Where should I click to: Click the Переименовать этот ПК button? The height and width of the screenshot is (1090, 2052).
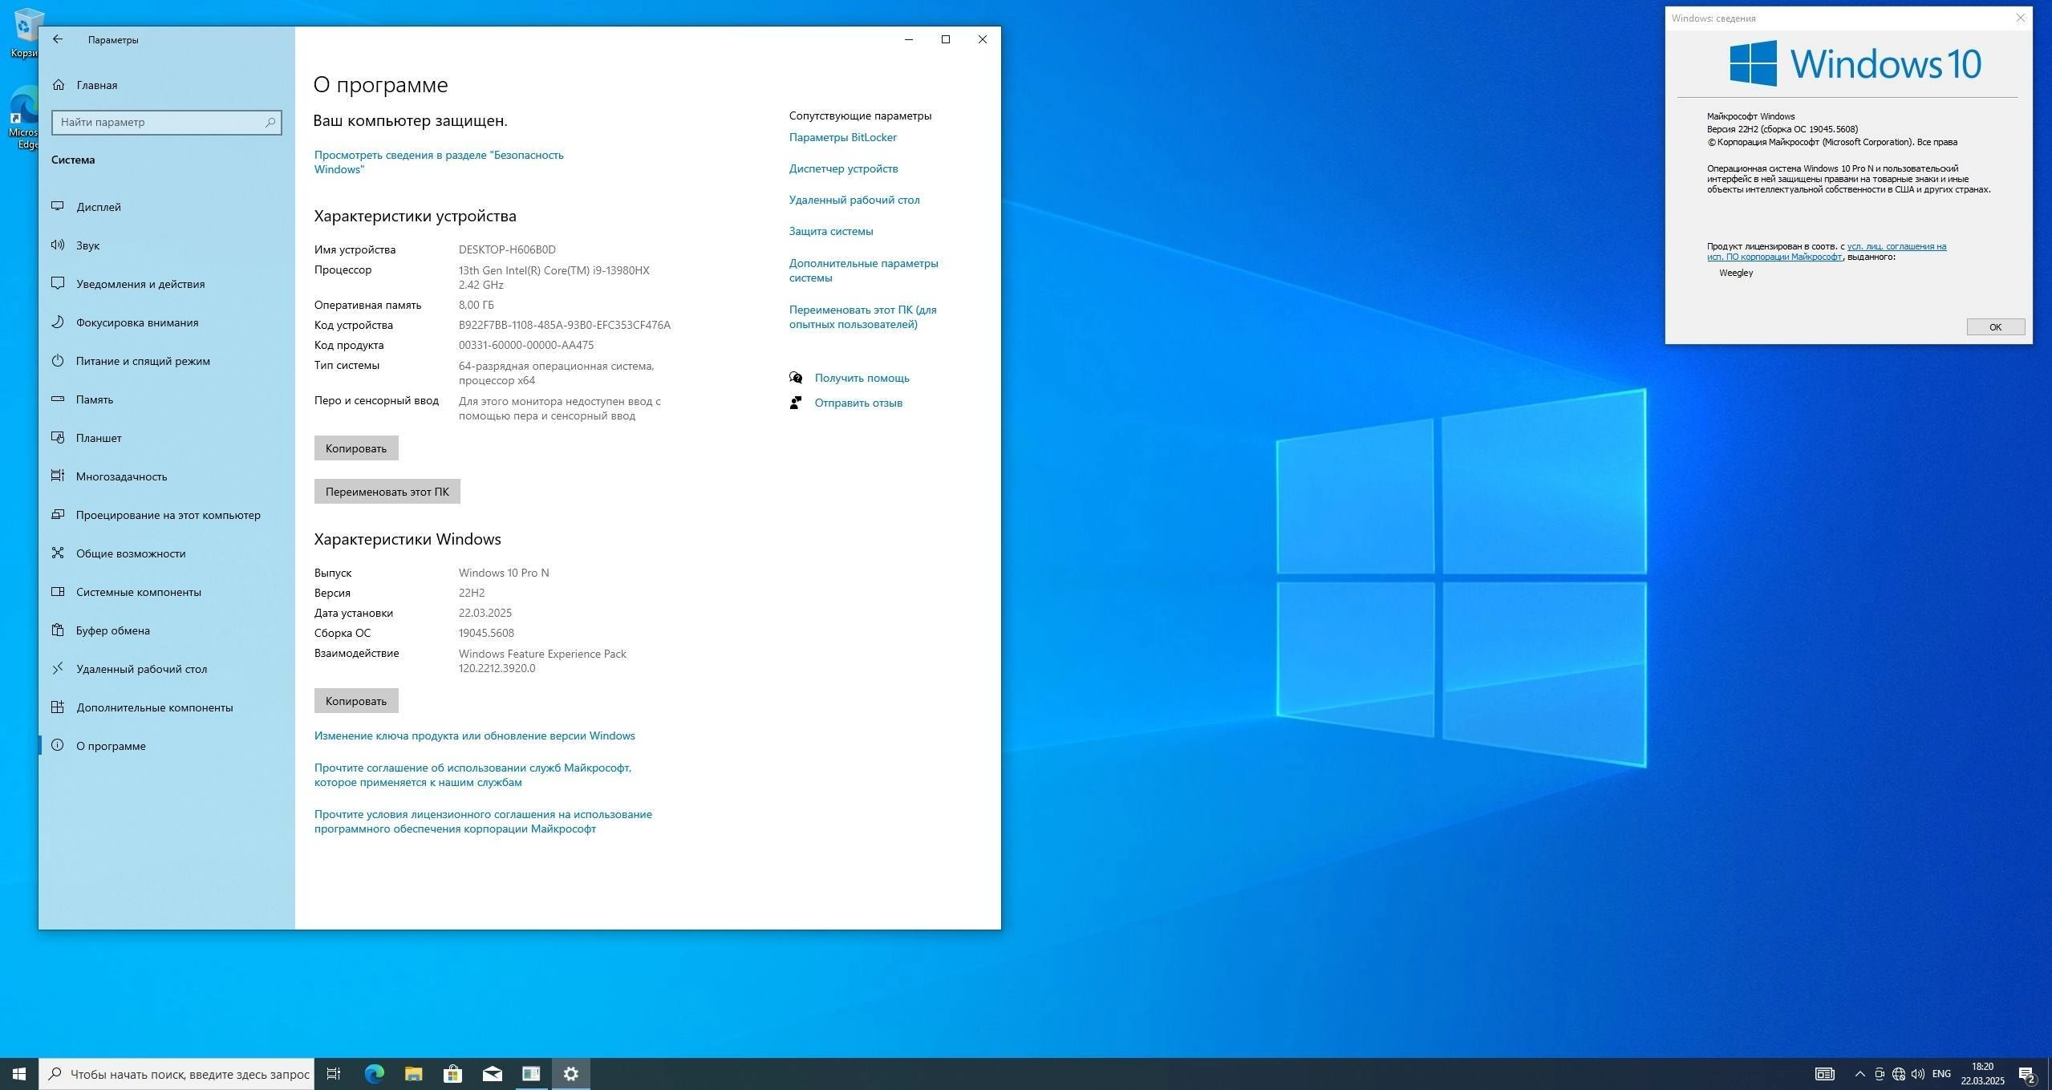click(387, 492)
